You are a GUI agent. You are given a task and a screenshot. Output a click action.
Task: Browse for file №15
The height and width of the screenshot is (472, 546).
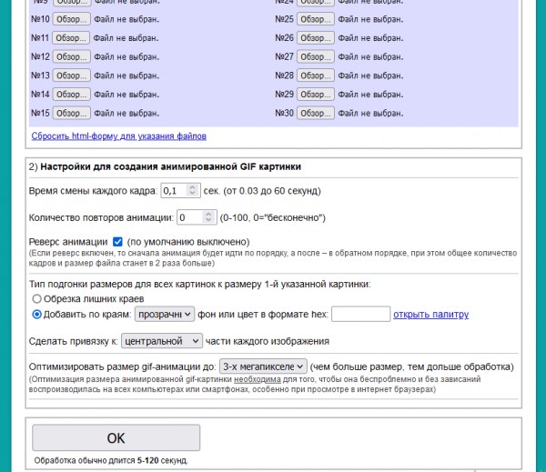point(71,113)
